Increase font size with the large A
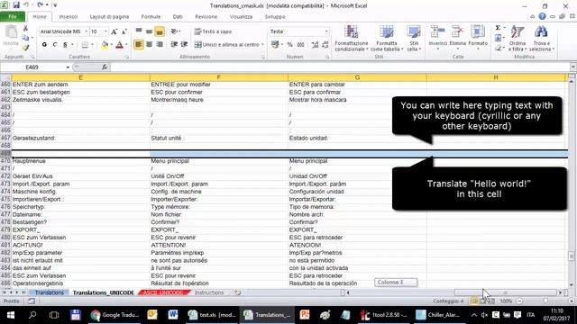The image size is (577, 324). (114, 31)
